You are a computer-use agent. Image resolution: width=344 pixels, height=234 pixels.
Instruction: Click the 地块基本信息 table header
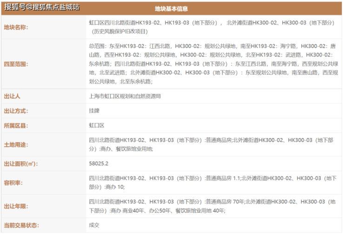click(x=172, y=9)
